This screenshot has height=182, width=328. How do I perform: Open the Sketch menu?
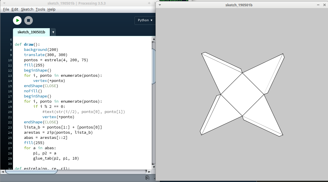click(27, 9)
